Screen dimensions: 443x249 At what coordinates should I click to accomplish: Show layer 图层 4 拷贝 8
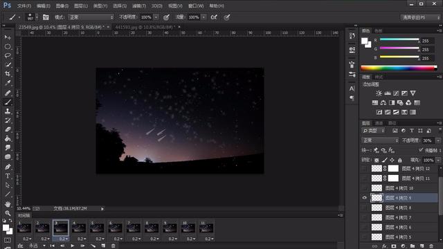(365, 207)
